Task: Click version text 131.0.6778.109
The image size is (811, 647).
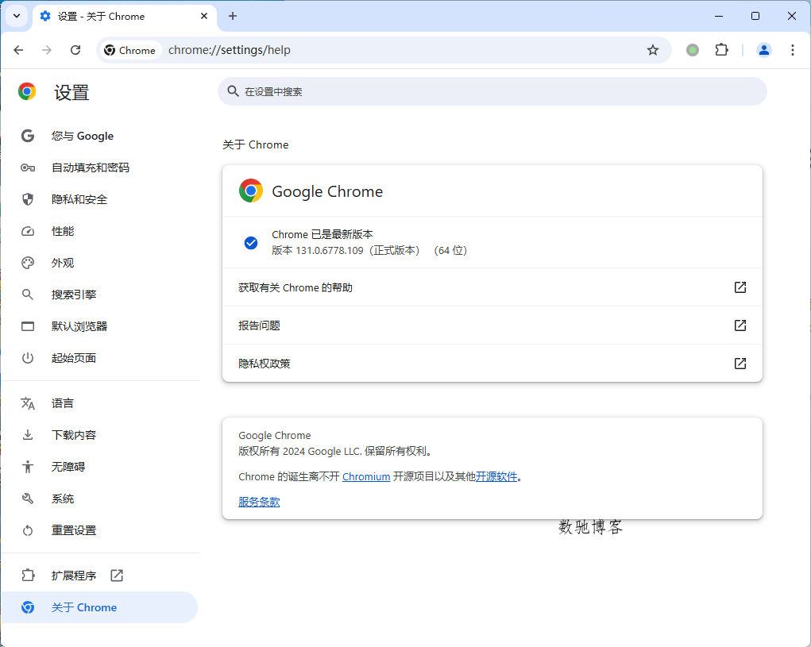Action: [330, 251]
